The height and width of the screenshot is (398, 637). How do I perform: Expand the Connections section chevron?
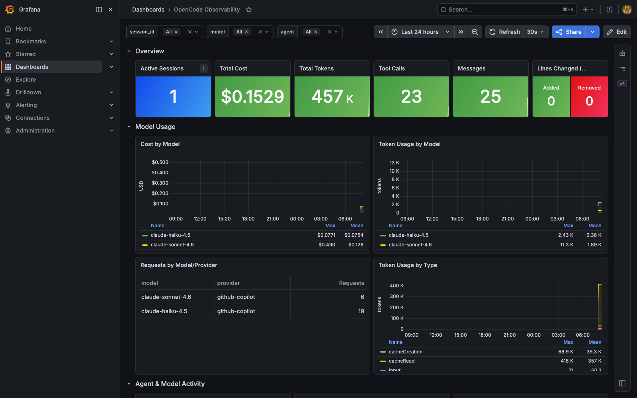111,118
